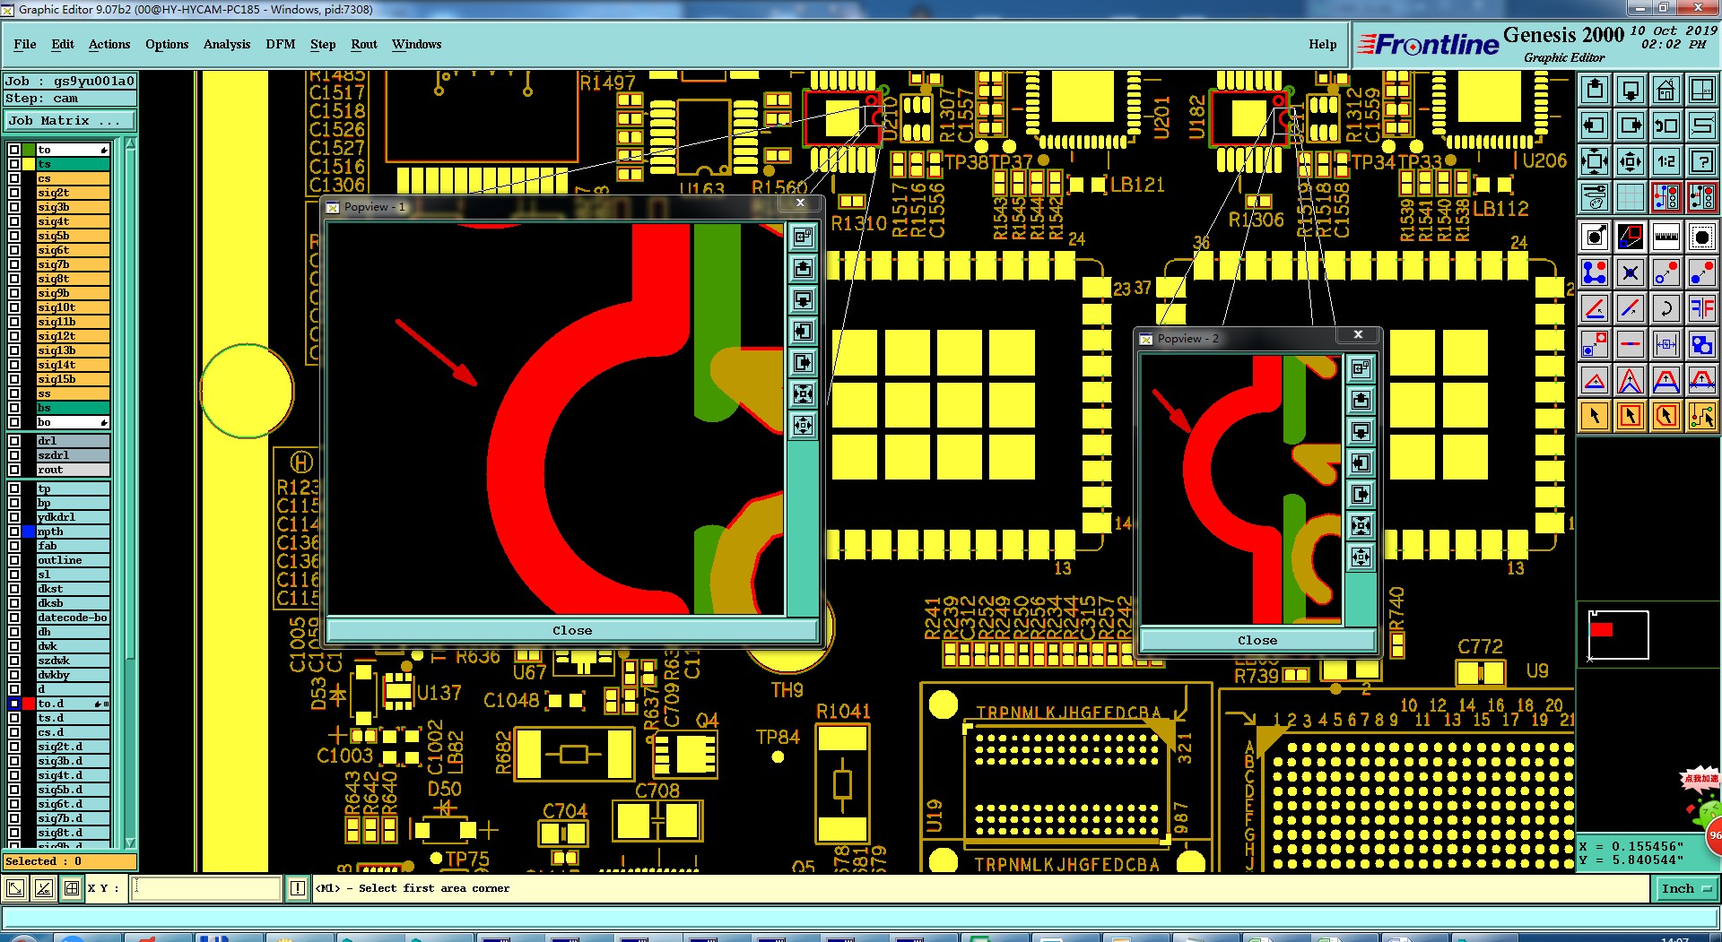Toggle the checkbox for layer sig5b.d
This screenshot has height=942, width=1722.
coord(14,790)
